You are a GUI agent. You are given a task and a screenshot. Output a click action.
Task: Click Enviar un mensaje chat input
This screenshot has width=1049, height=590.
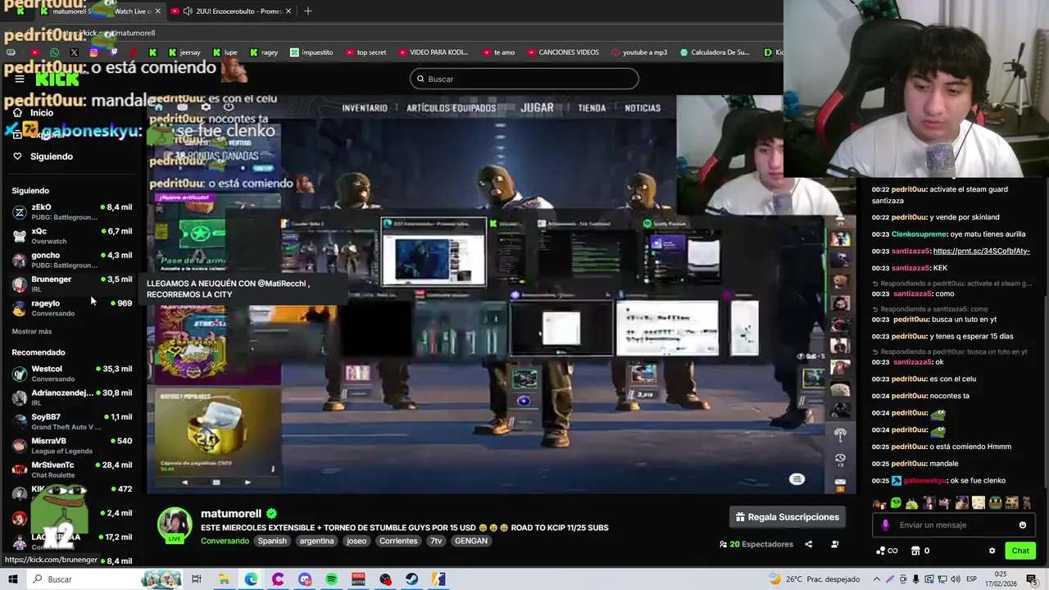point(953,525)
